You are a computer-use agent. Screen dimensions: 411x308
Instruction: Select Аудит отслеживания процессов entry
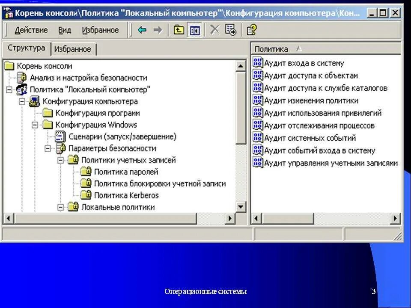tap(319, 125)
